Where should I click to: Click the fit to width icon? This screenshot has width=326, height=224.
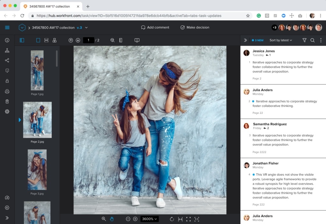click(x=180, y=219)
